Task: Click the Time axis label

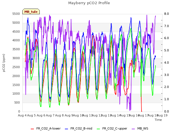Action: [158, 120]
